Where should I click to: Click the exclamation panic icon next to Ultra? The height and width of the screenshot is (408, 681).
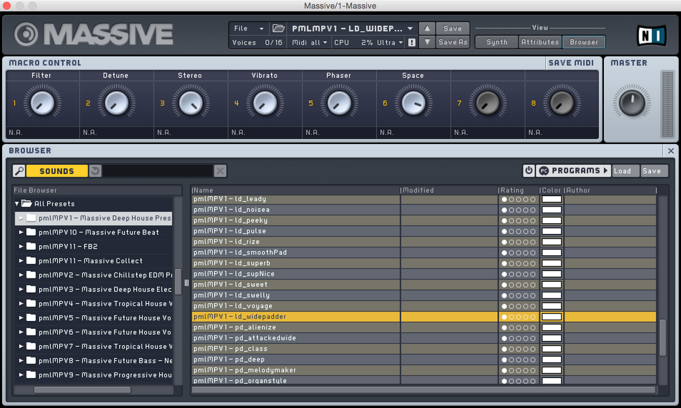(412, 43)
